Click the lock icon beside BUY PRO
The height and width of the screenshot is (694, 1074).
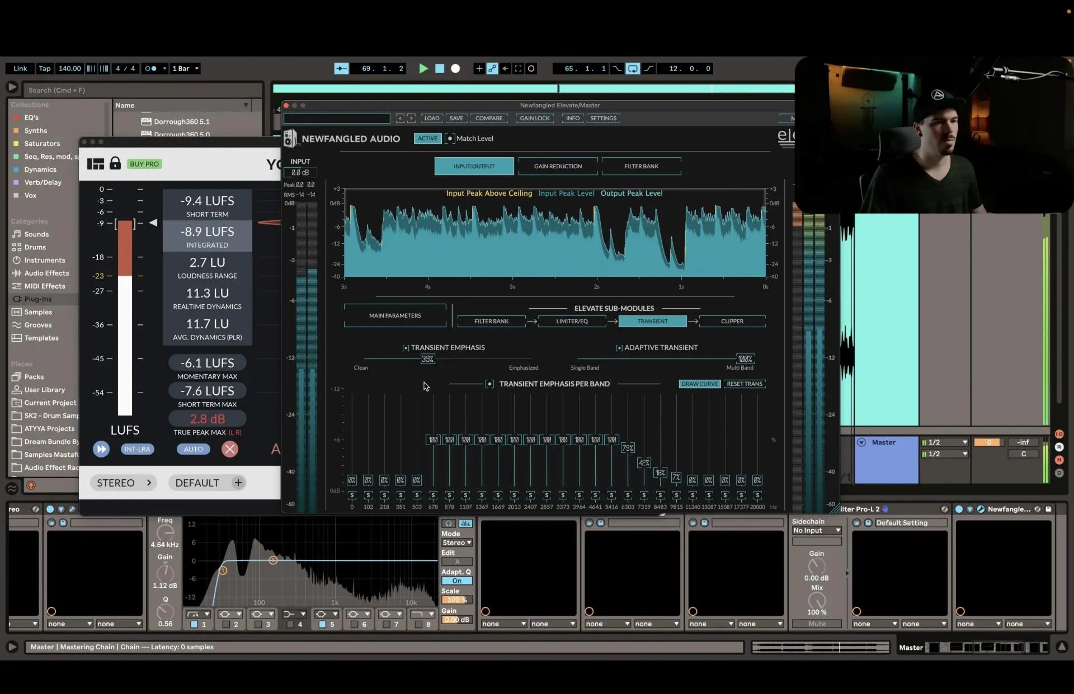tap(115, 163)
